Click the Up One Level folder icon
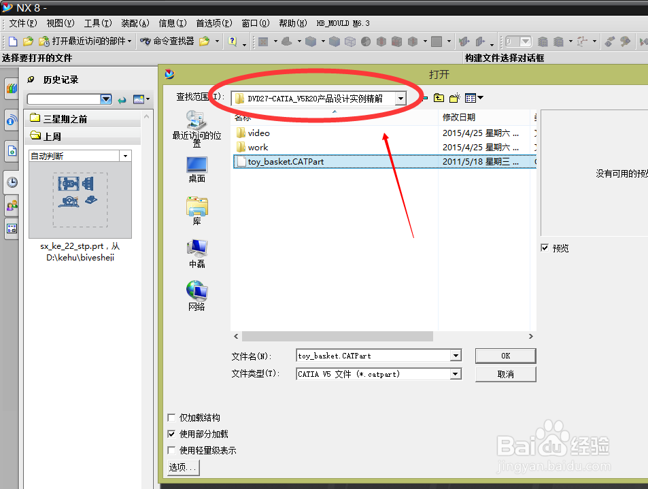This screenshot has height=489, width=648. [439, 98]
